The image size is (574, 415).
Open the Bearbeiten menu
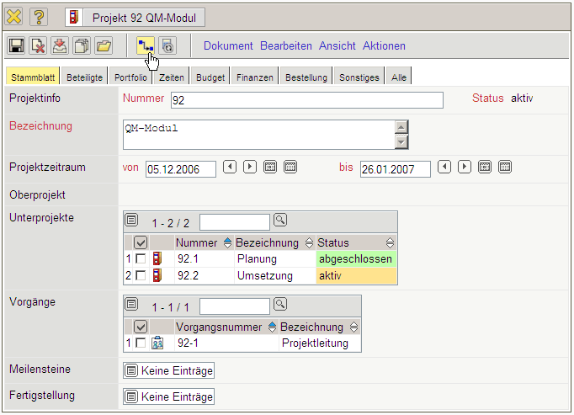click(x=286, y=45)
